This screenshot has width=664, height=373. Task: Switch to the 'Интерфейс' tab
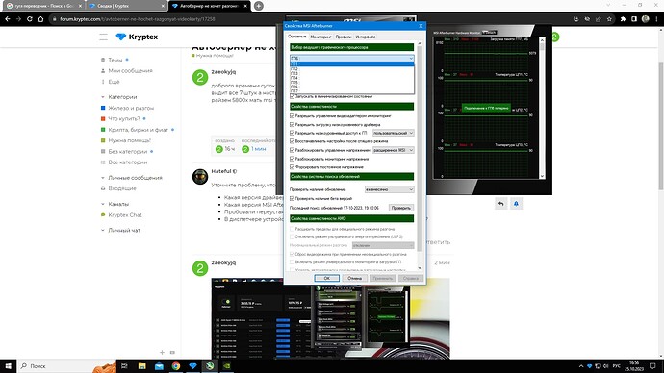[366, 37]
